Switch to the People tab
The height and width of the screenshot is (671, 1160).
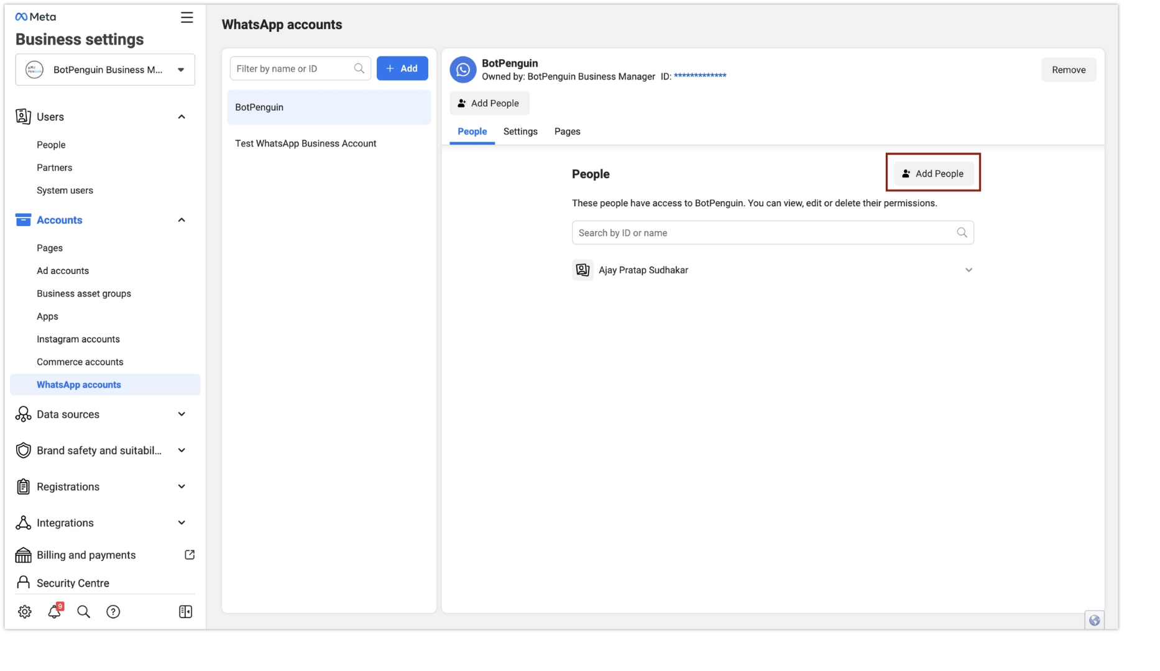472,132
